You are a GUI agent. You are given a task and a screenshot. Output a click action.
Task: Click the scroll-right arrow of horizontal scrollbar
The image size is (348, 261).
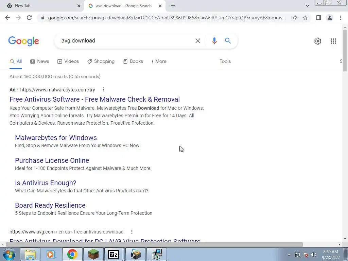tap(340, 244)
